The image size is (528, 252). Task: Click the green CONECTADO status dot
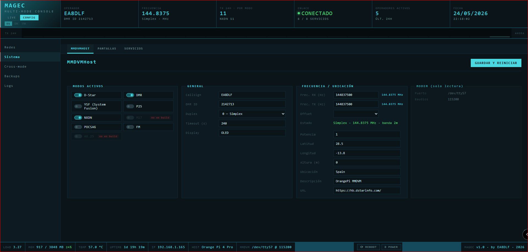299,13
